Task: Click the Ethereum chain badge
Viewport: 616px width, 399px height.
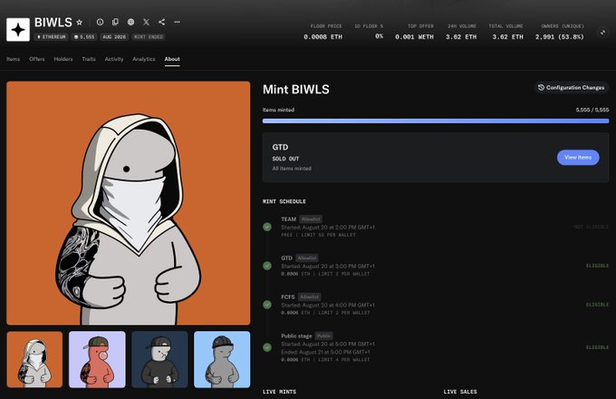Action: (52, 37)
